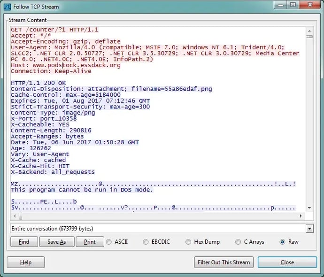Select the EBCDIC radio button
This screenshot has width=324, height=277.
146,242
